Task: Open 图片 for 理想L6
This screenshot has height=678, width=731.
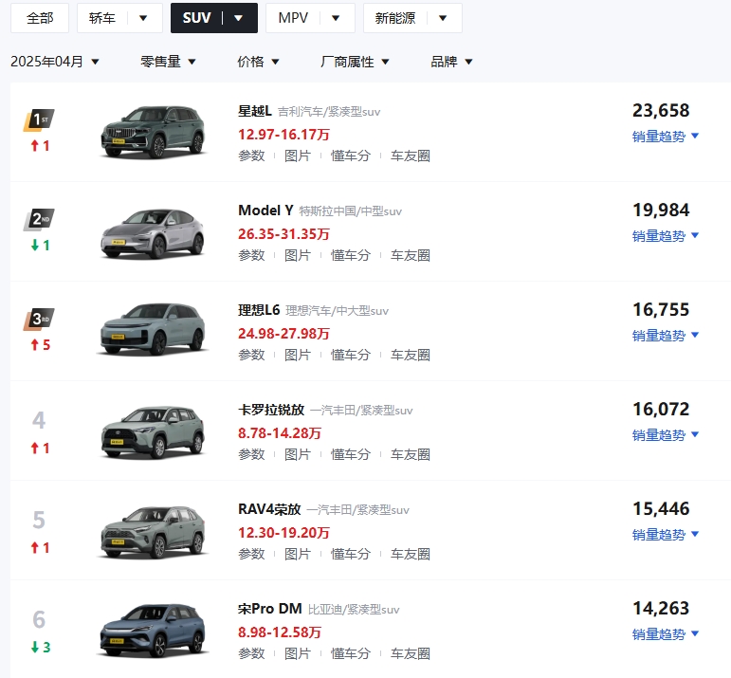Action: 298,355
